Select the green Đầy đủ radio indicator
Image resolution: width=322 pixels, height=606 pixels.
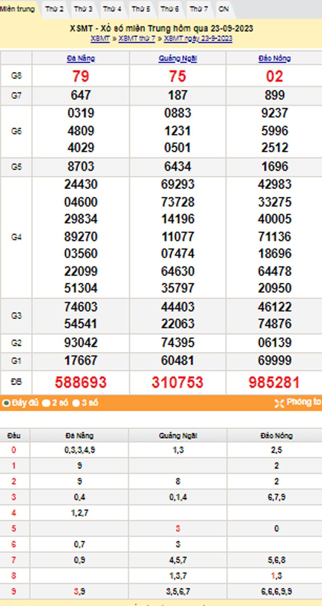coord(6,403)
